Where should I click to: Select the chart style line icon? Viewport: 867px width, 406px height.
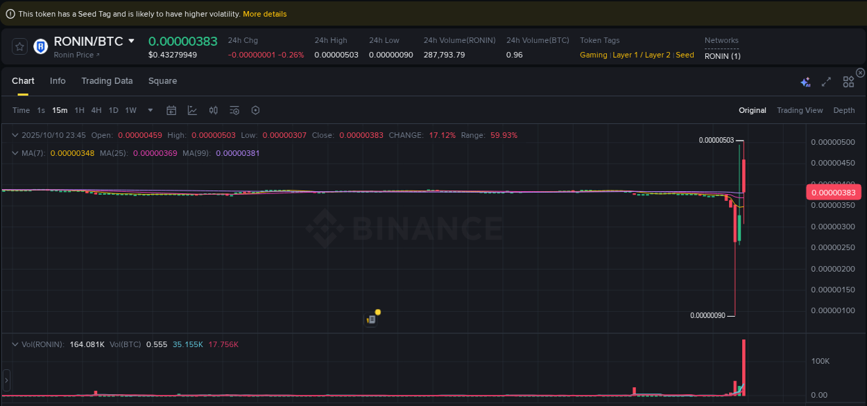[x=191, y=110]
